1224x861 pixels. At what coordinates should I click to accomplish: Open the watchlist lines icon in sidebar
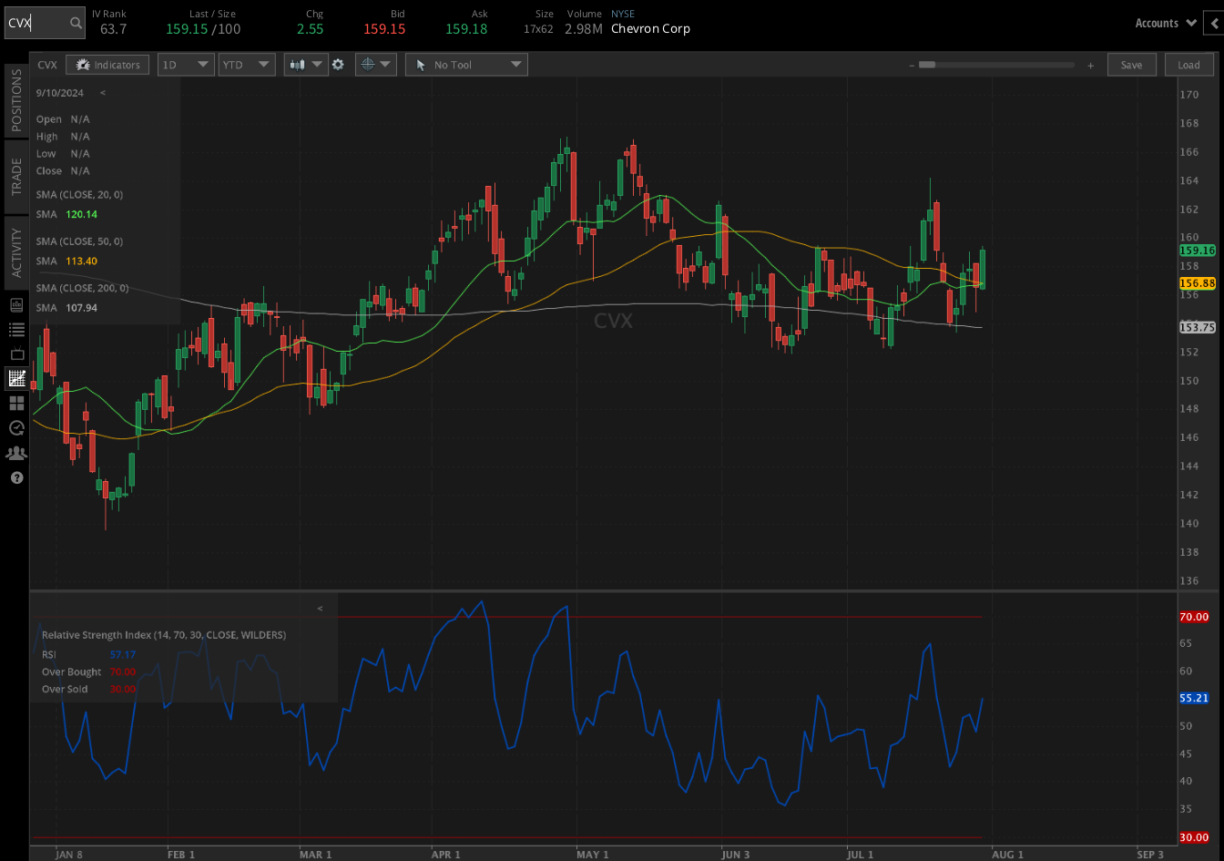point(16,329)
